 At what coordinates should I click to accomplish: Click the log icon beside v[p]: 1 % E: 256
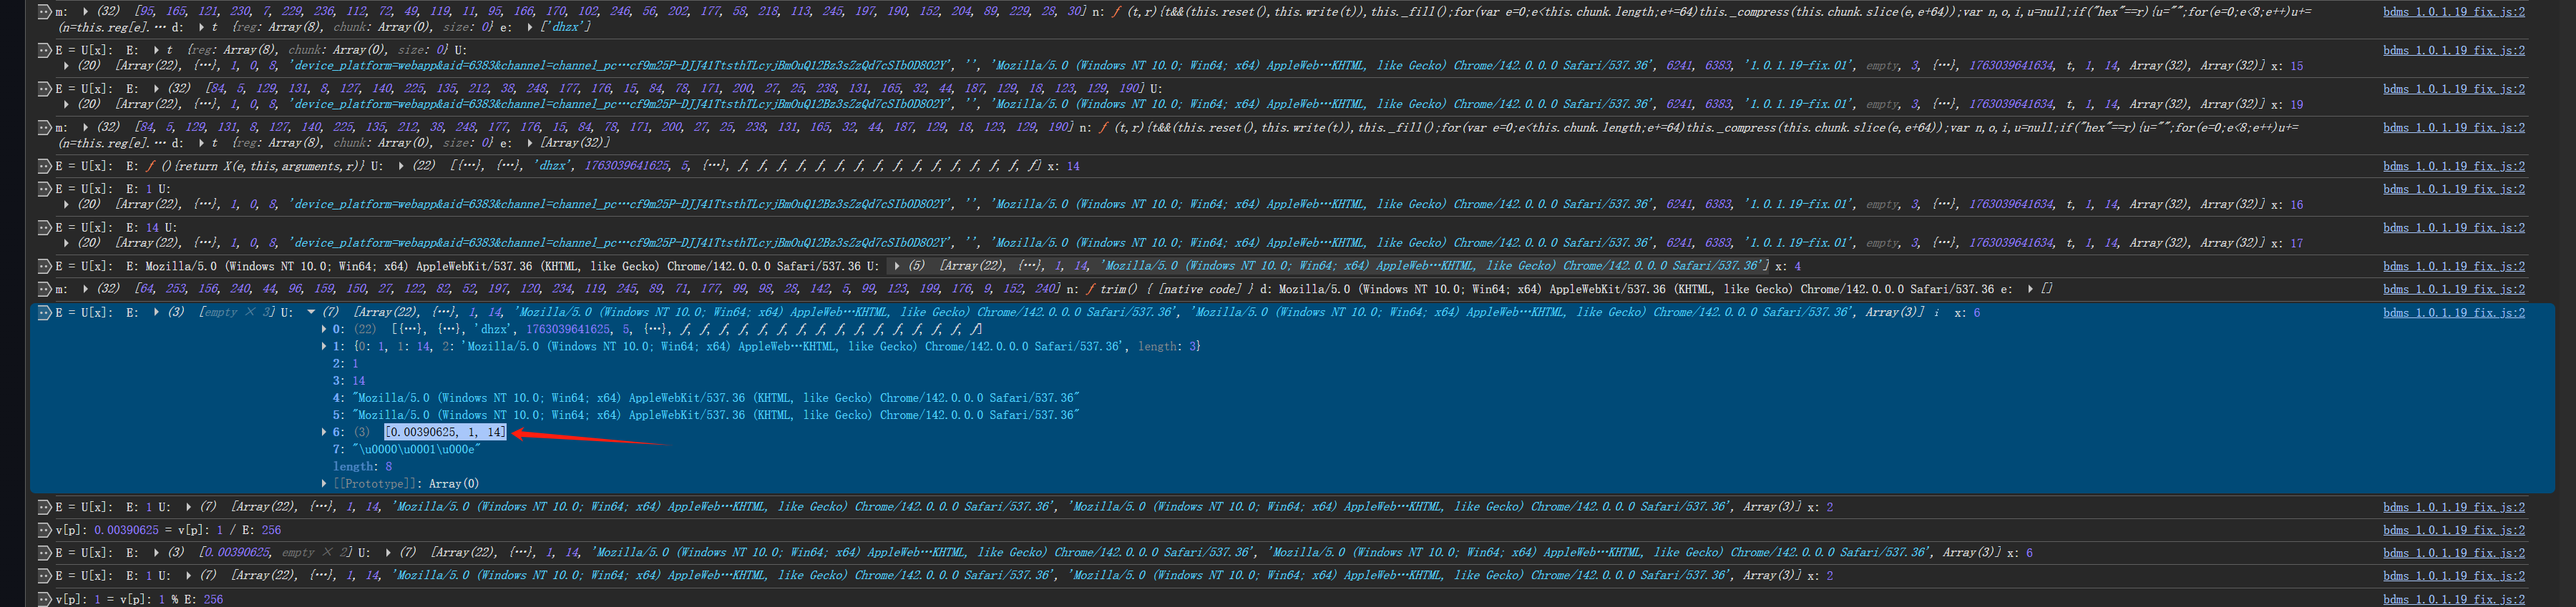click(43, 599)
